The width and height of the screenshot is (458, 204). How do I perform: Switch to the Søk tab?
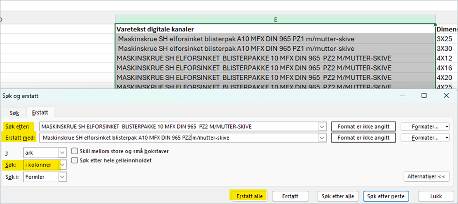[x=15, y=112]
